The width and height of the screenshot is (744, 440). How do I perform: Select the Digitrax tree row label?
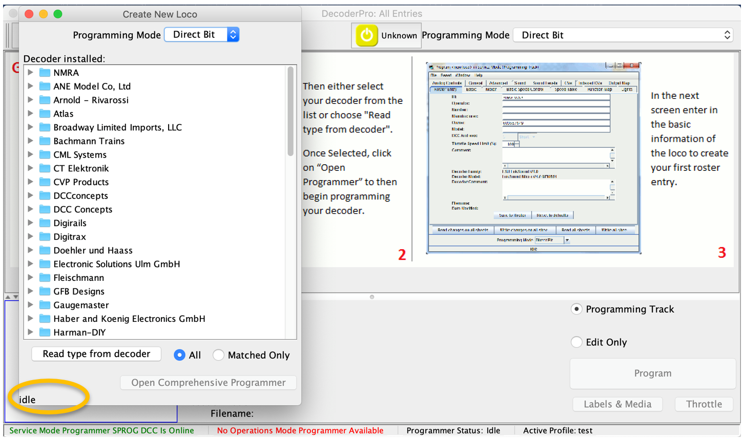(x=70, y=237)
